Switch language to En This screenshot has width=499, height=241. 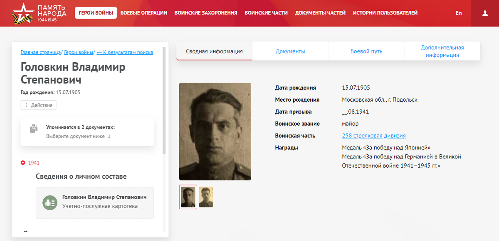(458, 13)
